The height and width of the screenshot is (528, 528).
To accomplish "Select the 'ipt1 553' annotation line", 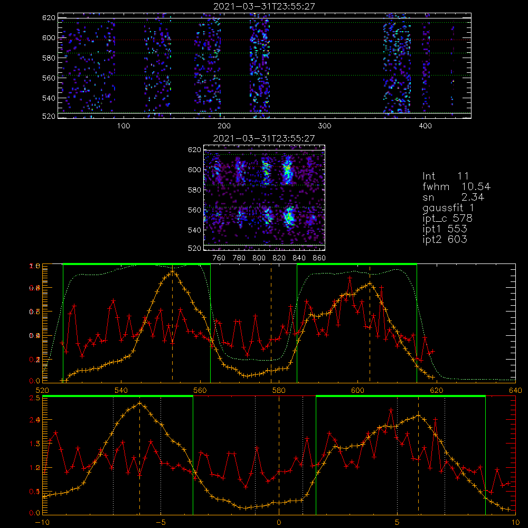I will click(445, 229).
